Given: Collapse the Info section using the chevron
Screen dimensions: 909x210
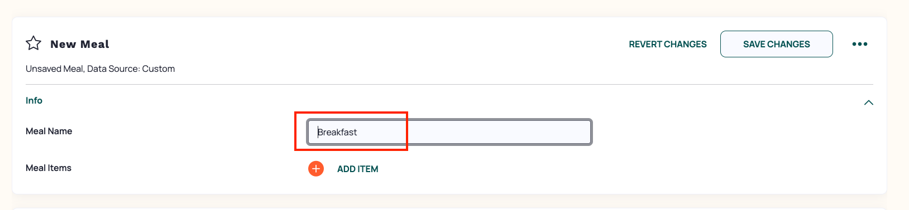Looking at the screenshot, I should pyautogui.click(x=869, y=102).
